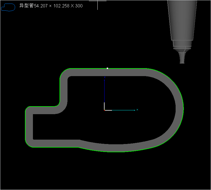Pick the white start-point marker on the contour
This screenshot has width=211, height=190.
click(107, 68)
